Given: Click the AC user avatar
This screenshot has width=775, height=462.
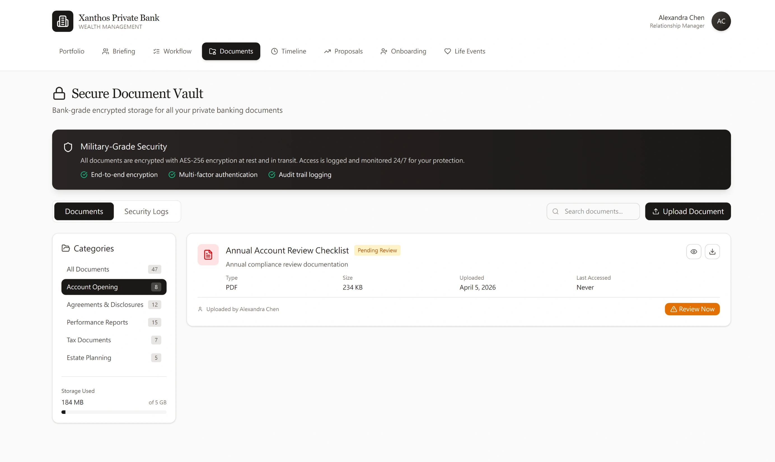Looking at the screenshot, I should click(x=720, y=21).
